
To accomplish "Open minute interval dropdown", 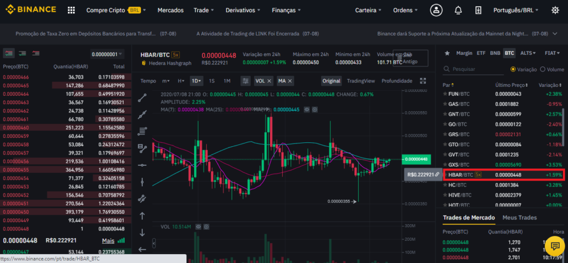I will tap(166, 81).
